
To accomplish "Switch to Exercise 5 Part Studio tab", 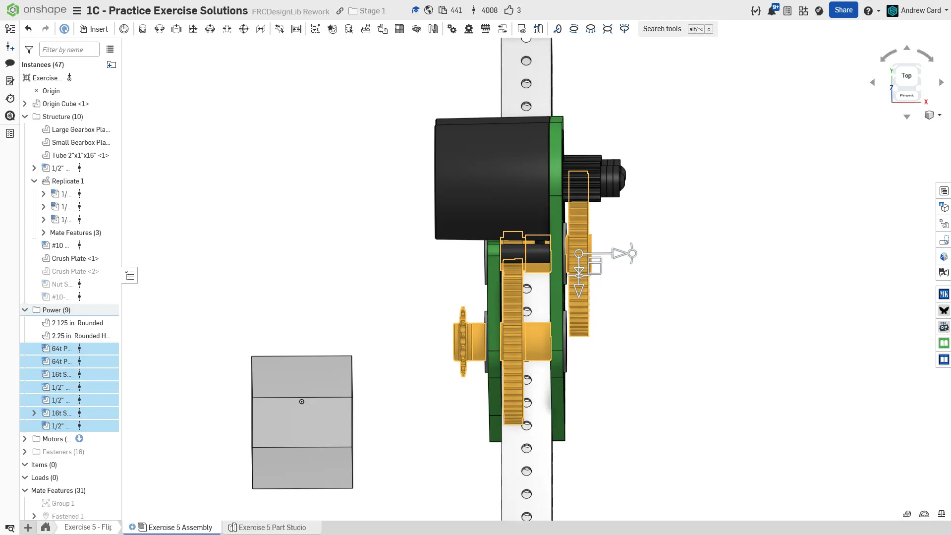I will (x=272, y=528).
